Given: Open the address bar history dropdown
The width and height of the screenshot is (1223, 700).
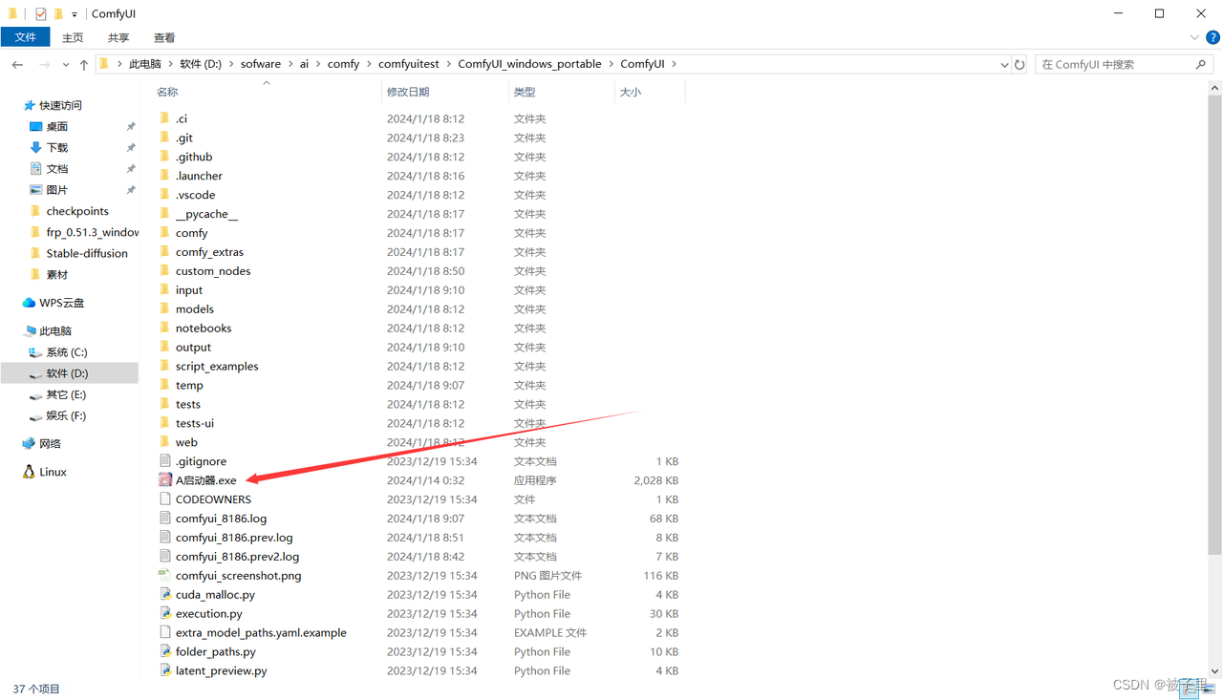Looking at the screenshot, I should pyautogui.click(x=1004, y=65).
